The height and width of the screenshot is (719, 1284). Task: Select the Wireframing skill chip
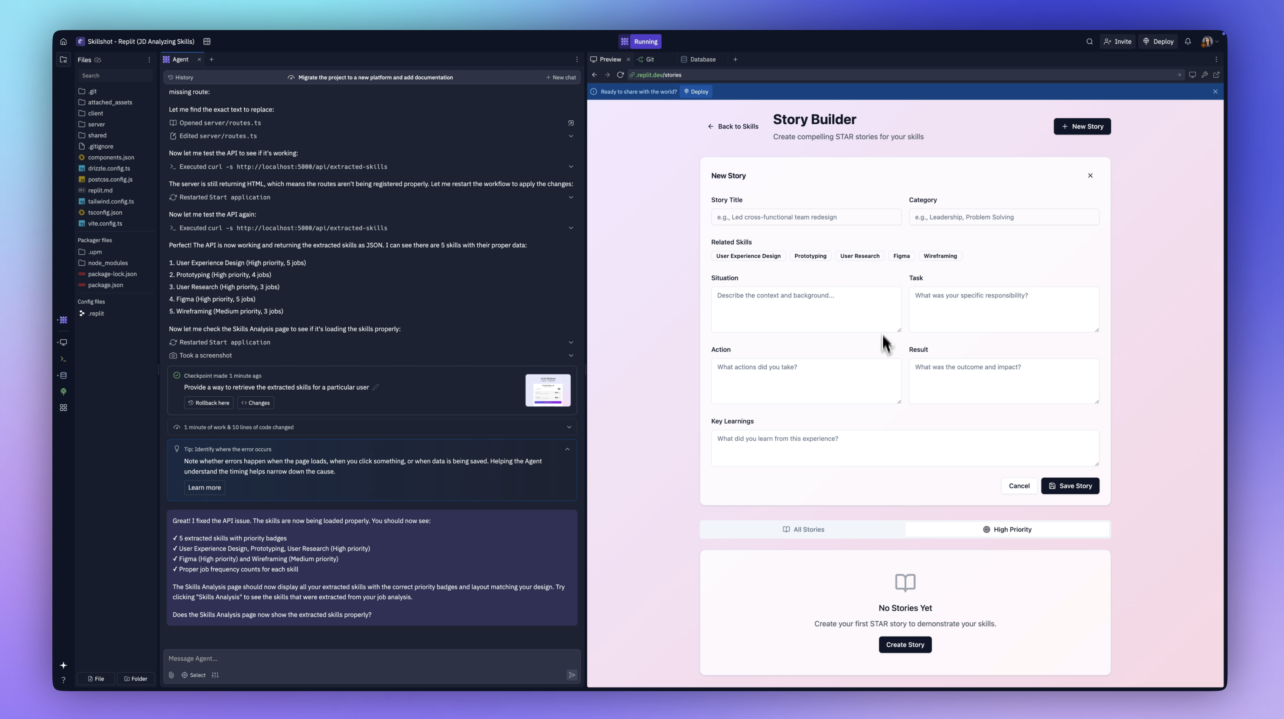click(940, 256)
